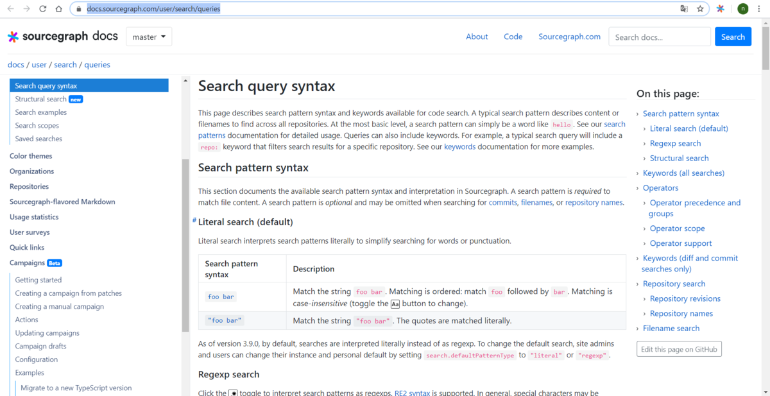Open the Code link in header
Screen dimensions: 770x396
513,37
